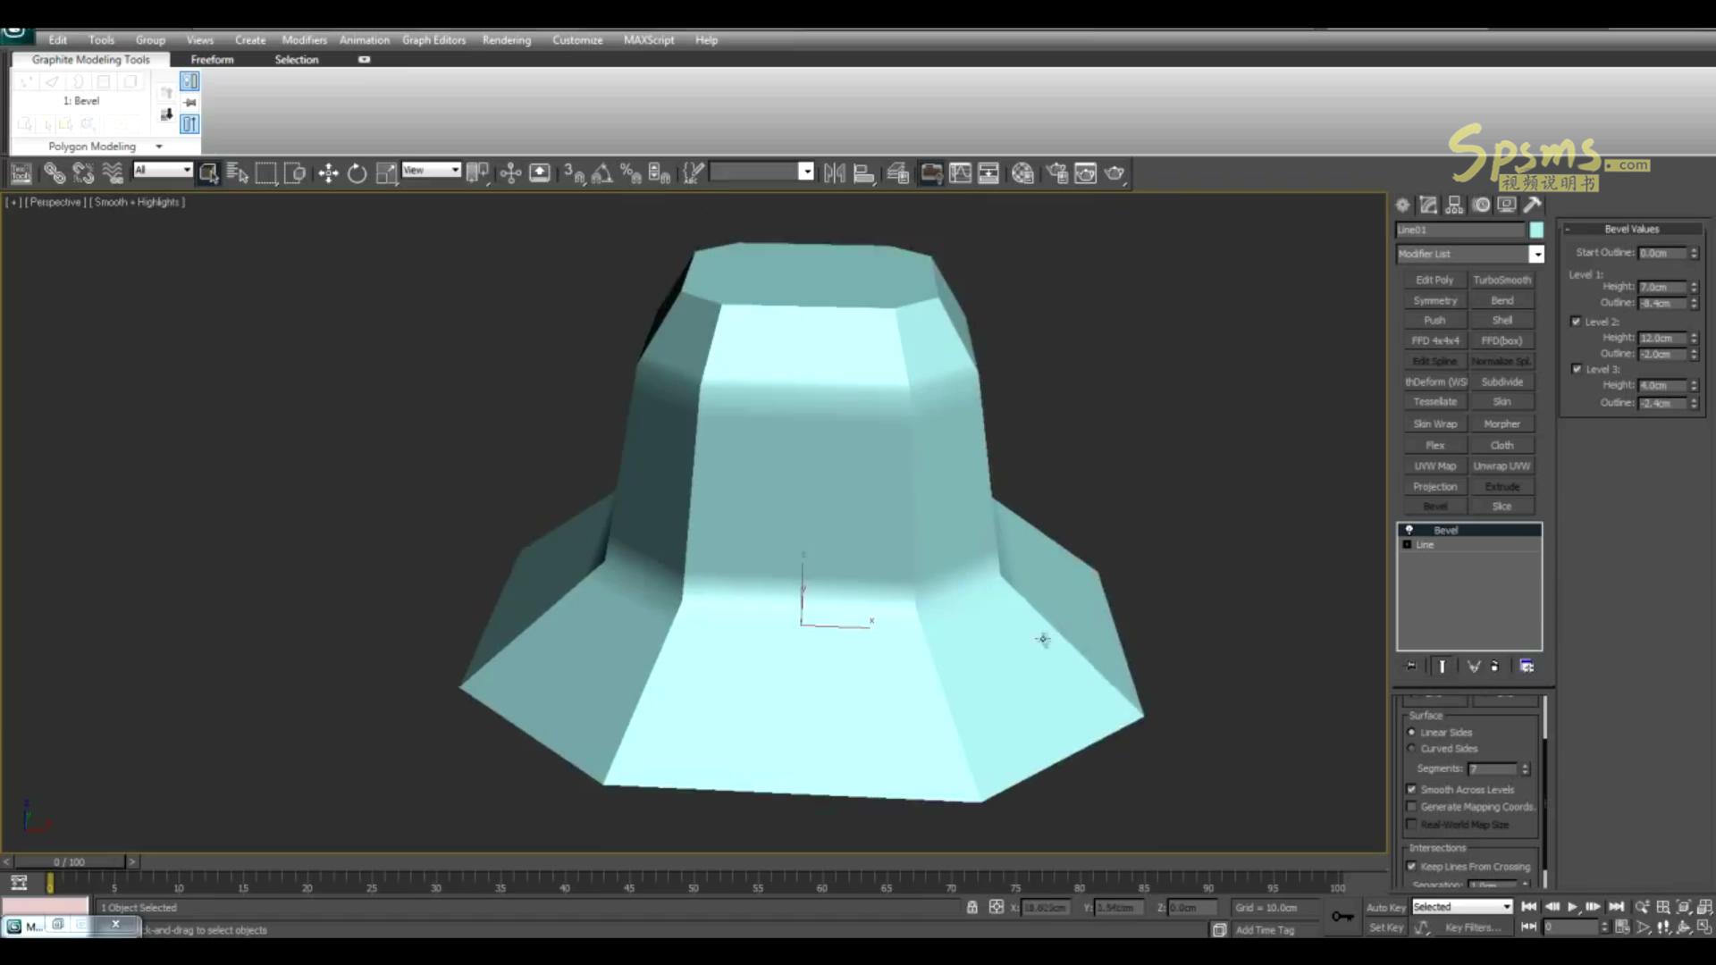
Task: Activate Select and Move tool
Action: tap(328, 173)
